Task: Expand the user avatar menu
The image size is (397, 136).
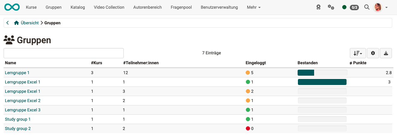Action: point(380,7)
